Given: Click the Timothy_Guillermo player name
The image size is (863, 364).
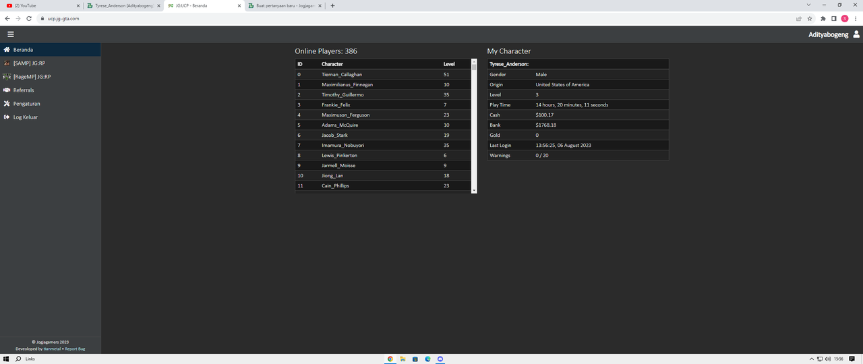Looking at the screenshot, I should pyautogui.click(x=343, y=94).
